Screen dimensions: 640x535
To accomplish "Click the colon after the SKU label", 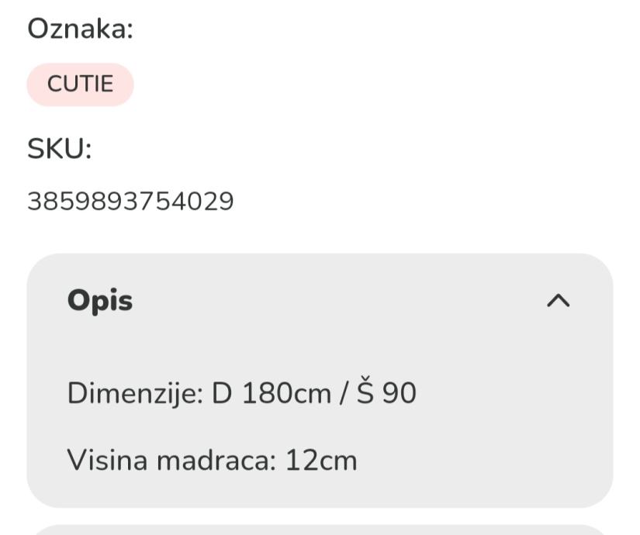I will click(88, 150).
